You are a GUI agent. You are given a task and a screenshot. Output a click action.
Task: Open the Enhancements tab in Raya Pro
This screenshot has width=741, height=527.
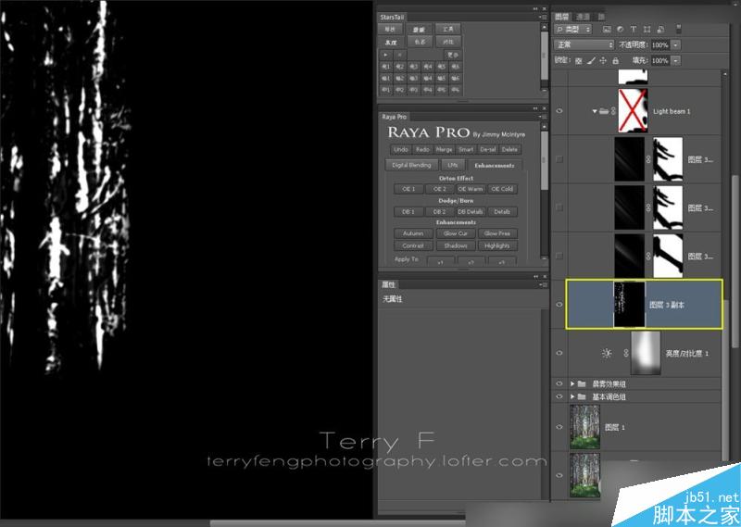click(495, 166)
